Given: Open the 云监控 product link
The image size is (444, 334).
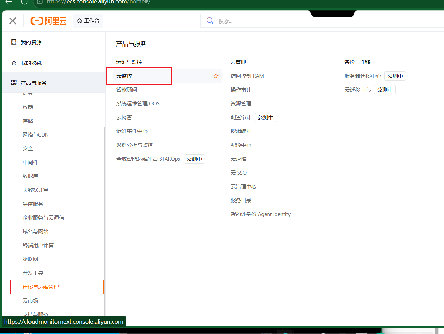Looking at the screenshot, I should point(124,76).
